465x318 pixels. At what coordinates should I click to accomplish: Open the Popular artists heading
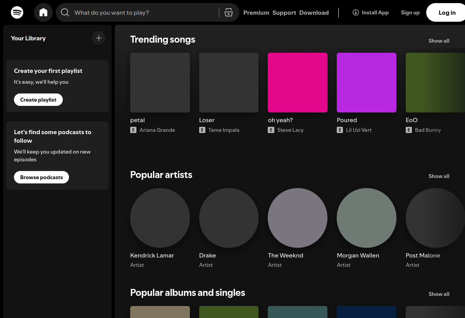tap(161, 175)
